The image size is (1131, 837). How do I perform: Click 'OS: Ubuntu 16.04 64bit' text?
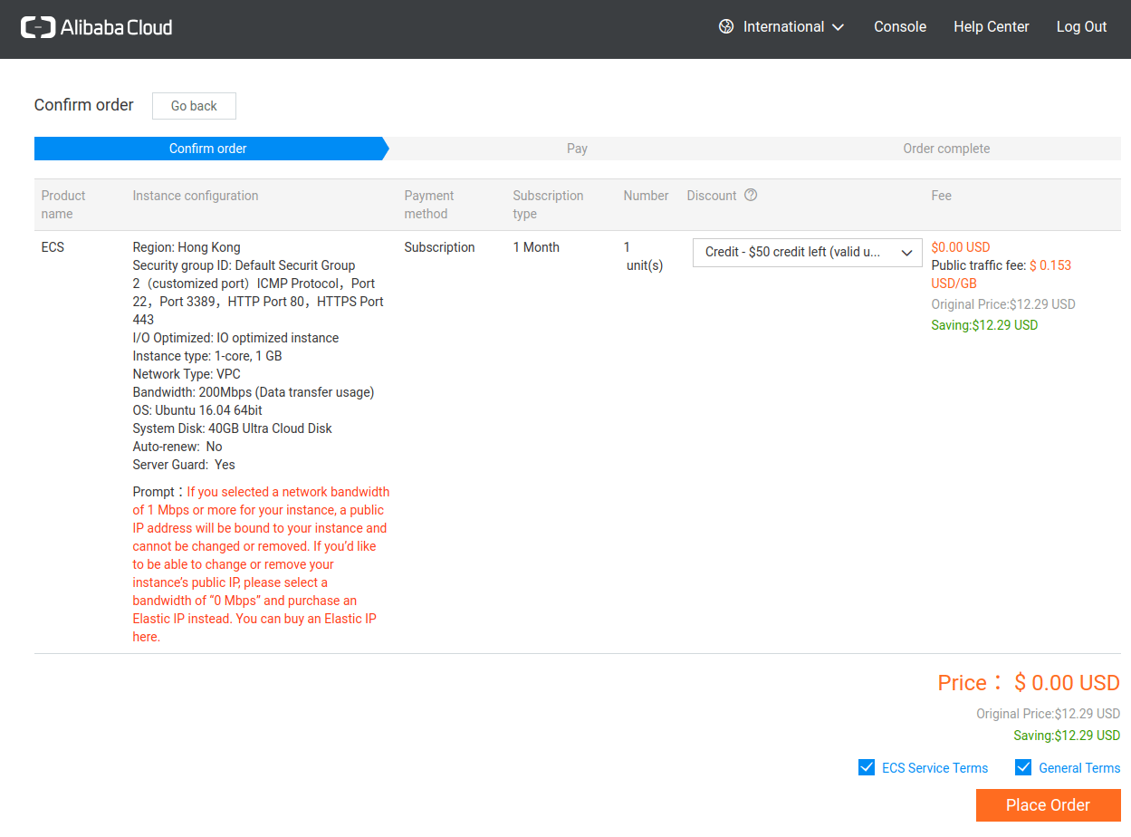click(x=197, y=410)
